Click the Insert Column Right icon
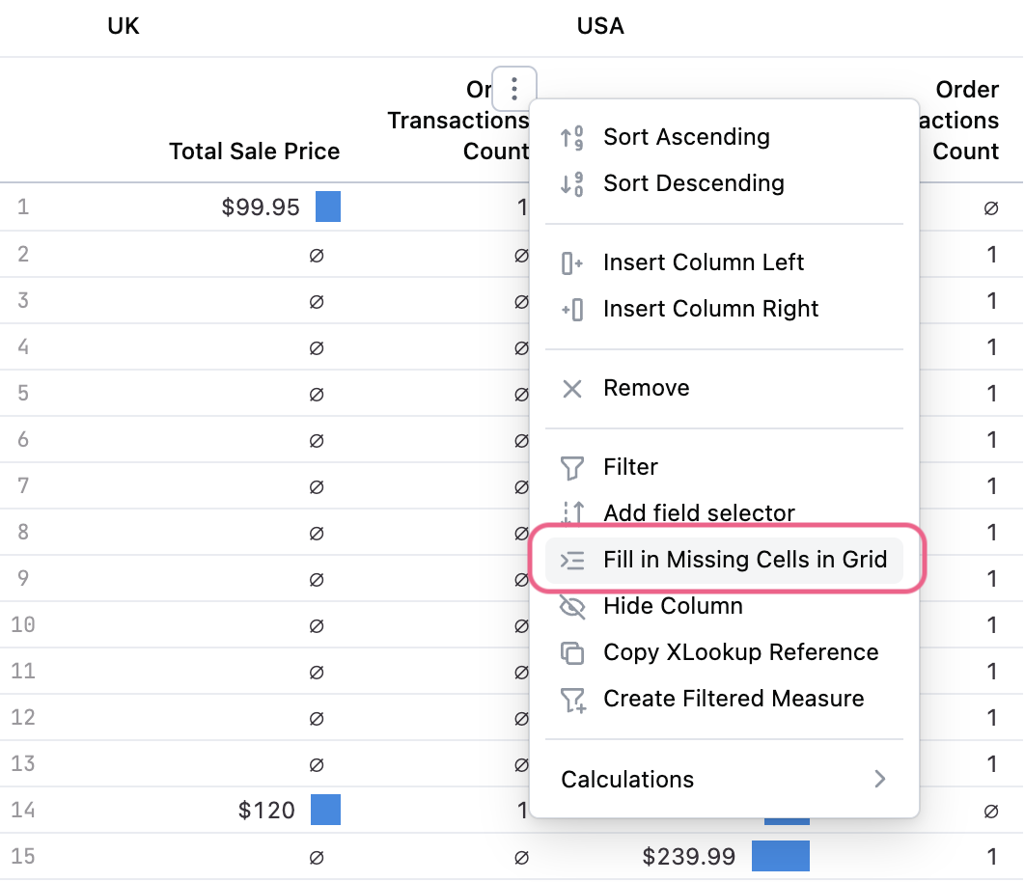This screenshot has width=1025, height=882. [x=571, y=309]
